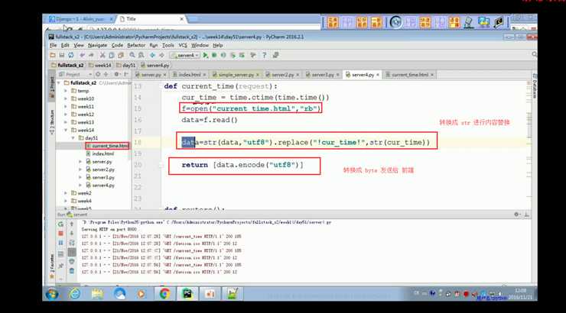The width and height of the screenshot is (566, 313).
Task: Open the File menu
Action: click(53, 45)
